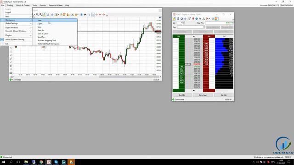Click the blue globe icon in Depth of Market toolbar
This screenshot has height=165, width=294.
coord(197,19)
